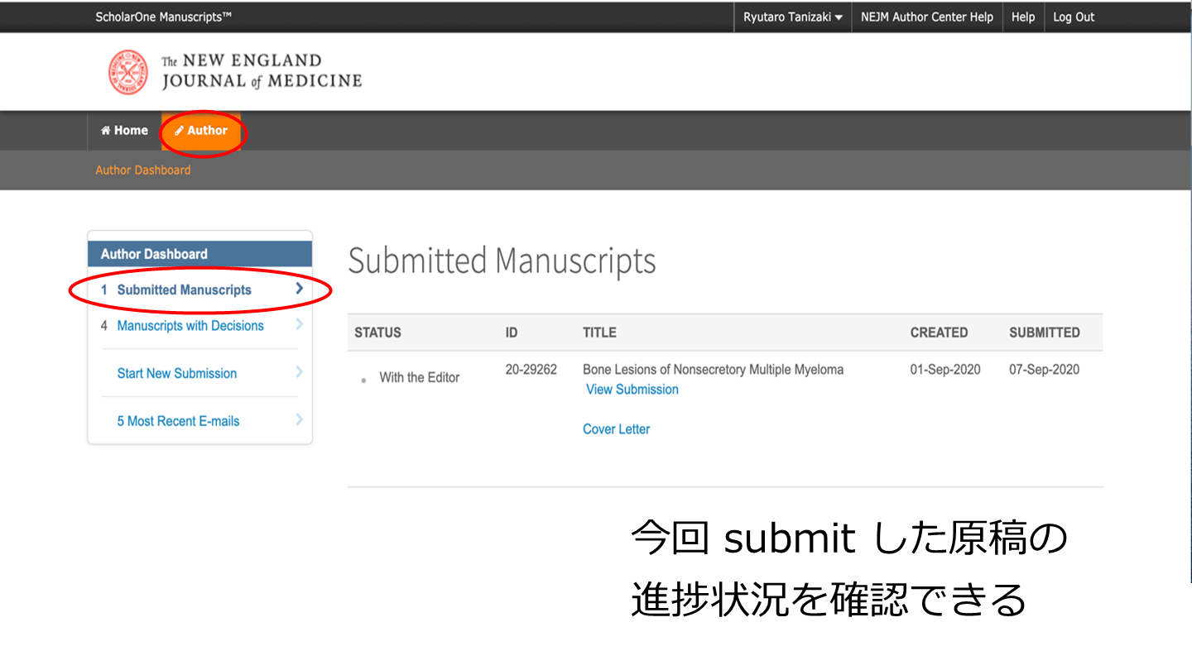Image resolution: width=1192 pixels, height=670 pixels.
Task: Open the Cover Letter link
Action: 616,429
